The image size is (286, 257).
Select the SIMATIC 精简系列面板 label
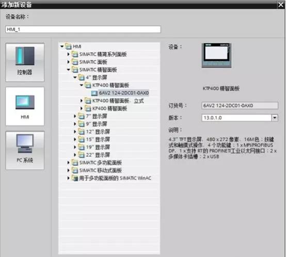pyautogui.click(x=103, y=54)
